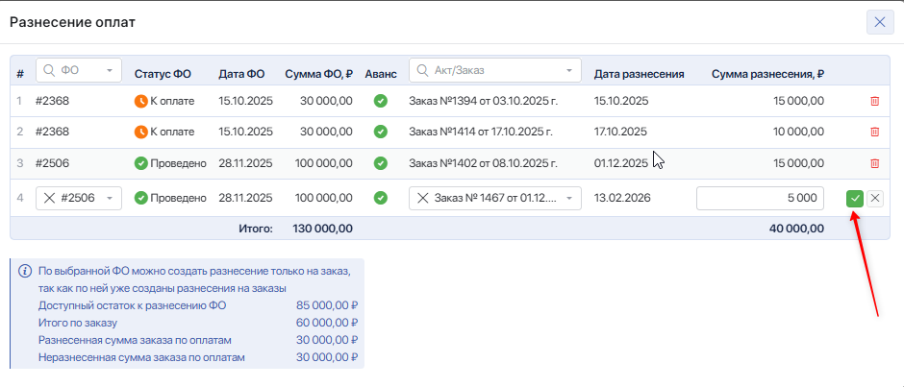904x387 pixels.
Task: Open the Акт/Заказ filter dropdown arrow
Action: point(569,70)
